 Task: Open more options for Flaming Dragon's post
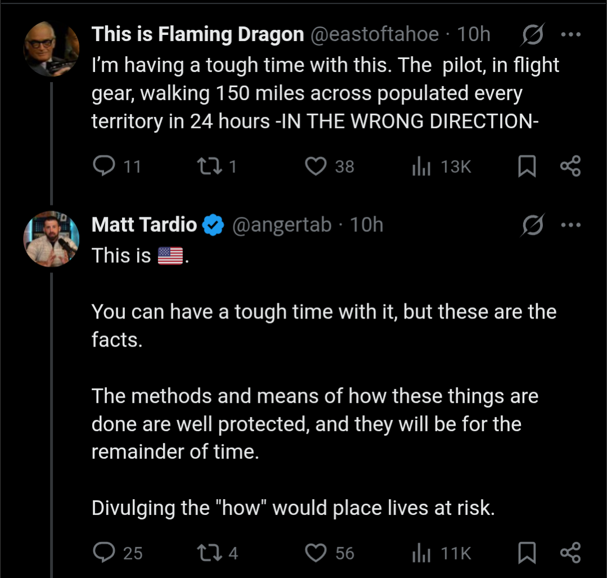click(570, 34)
